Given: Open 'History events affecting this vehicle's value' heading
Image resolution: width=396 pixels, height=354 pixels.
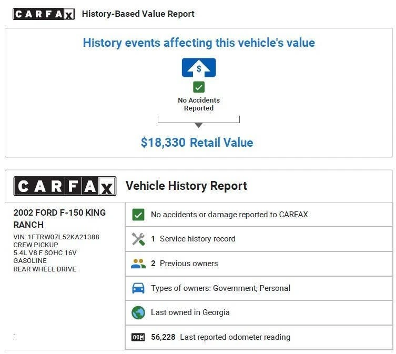Looking at the screenshot, I should click(x=199, y=43).
